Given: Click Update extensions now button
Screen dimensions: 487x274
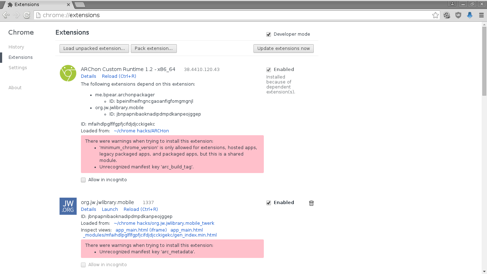Looking at the screenshot, I should click(284, 49).
